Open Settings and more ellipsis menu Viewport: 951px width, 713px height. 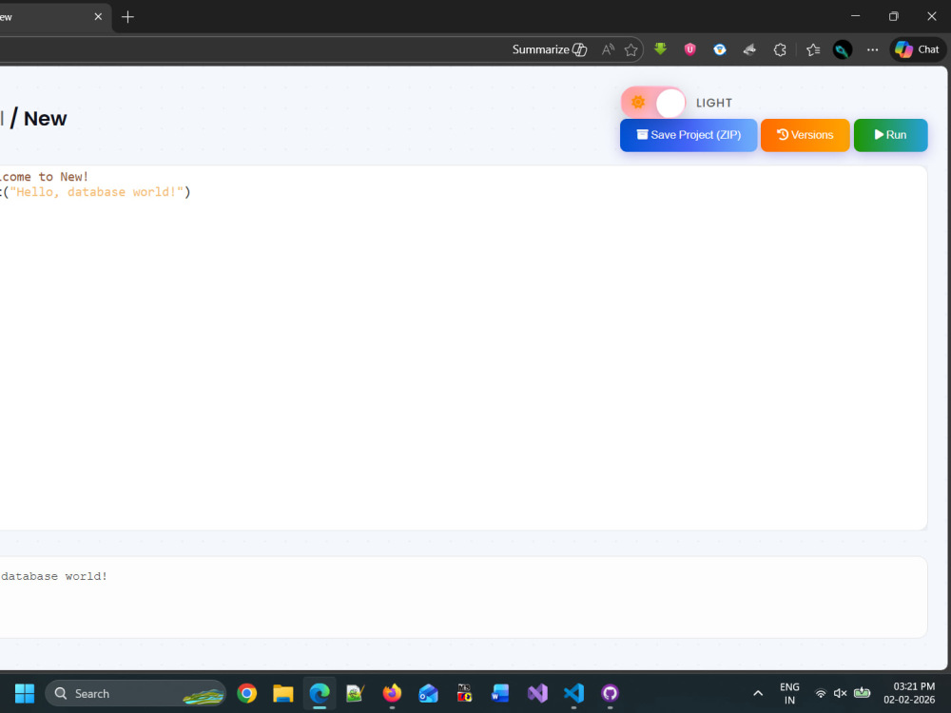tap(872, 49)
